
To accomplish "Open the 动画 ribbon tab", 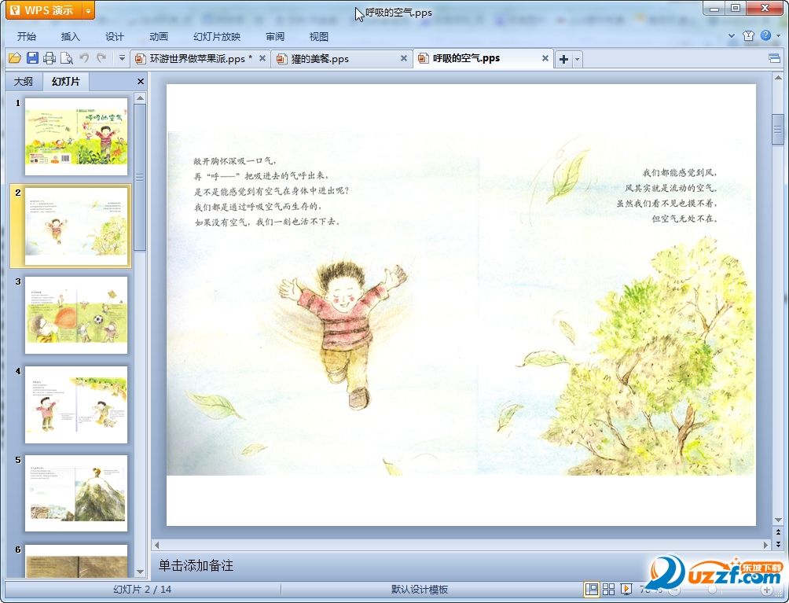I will [x=159, y=37].
